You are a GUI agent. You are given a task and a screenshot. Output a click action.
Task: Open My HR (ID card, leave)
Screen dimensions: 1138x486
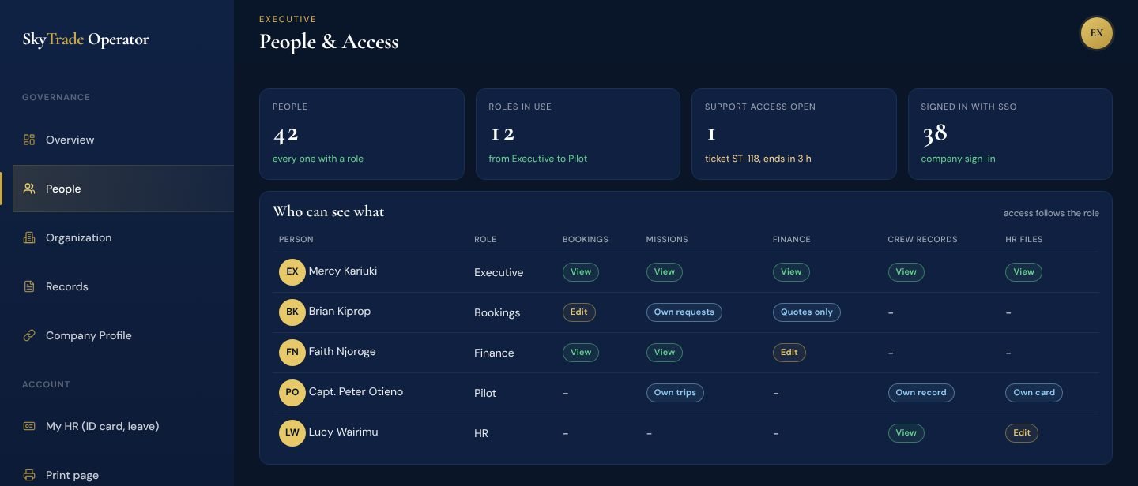tap(123, 426)
